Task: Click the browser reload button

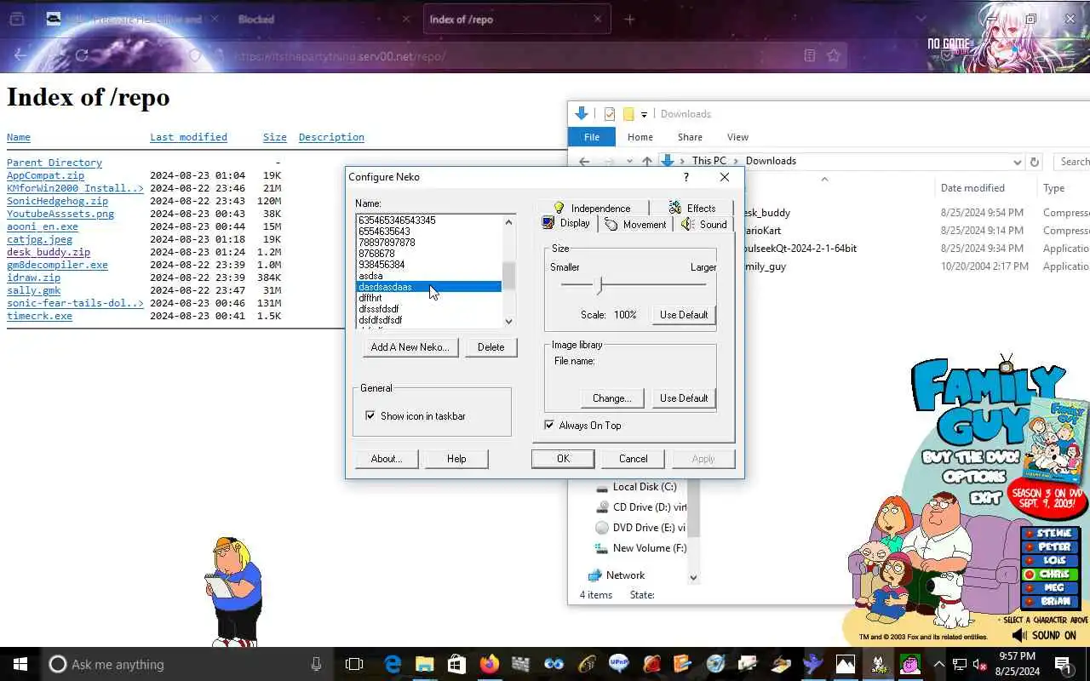Action: pos(81,55)
